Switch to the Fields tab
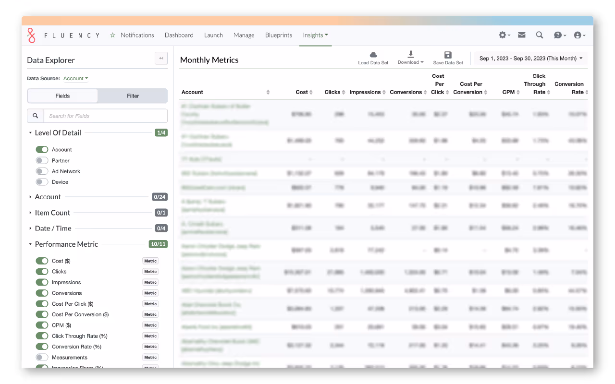The height and width of the screenshot is (384, 615). tap(62, 96)
